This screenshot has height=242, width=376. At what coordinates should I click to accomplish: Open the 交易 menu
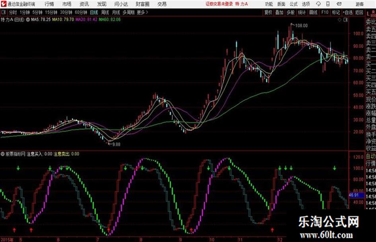pos(162,4)
